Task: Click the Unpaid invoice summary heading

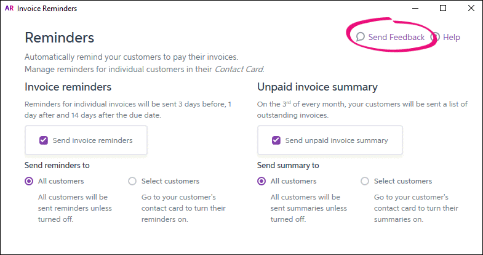Action: [x=317, y=87]
